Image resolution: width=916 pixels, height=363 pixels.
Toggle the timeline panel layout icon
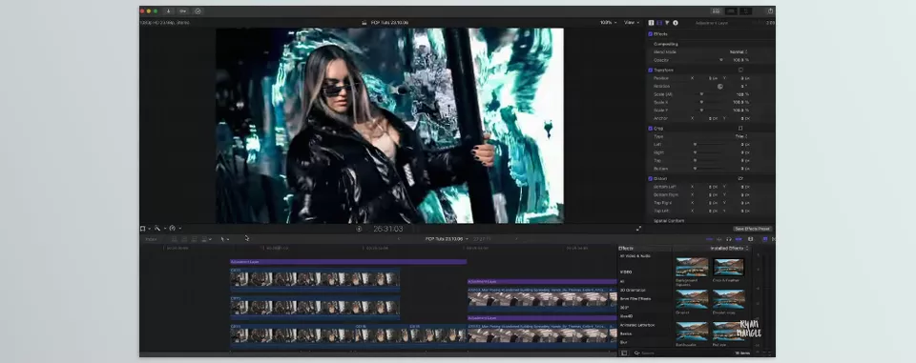point(731,11)
